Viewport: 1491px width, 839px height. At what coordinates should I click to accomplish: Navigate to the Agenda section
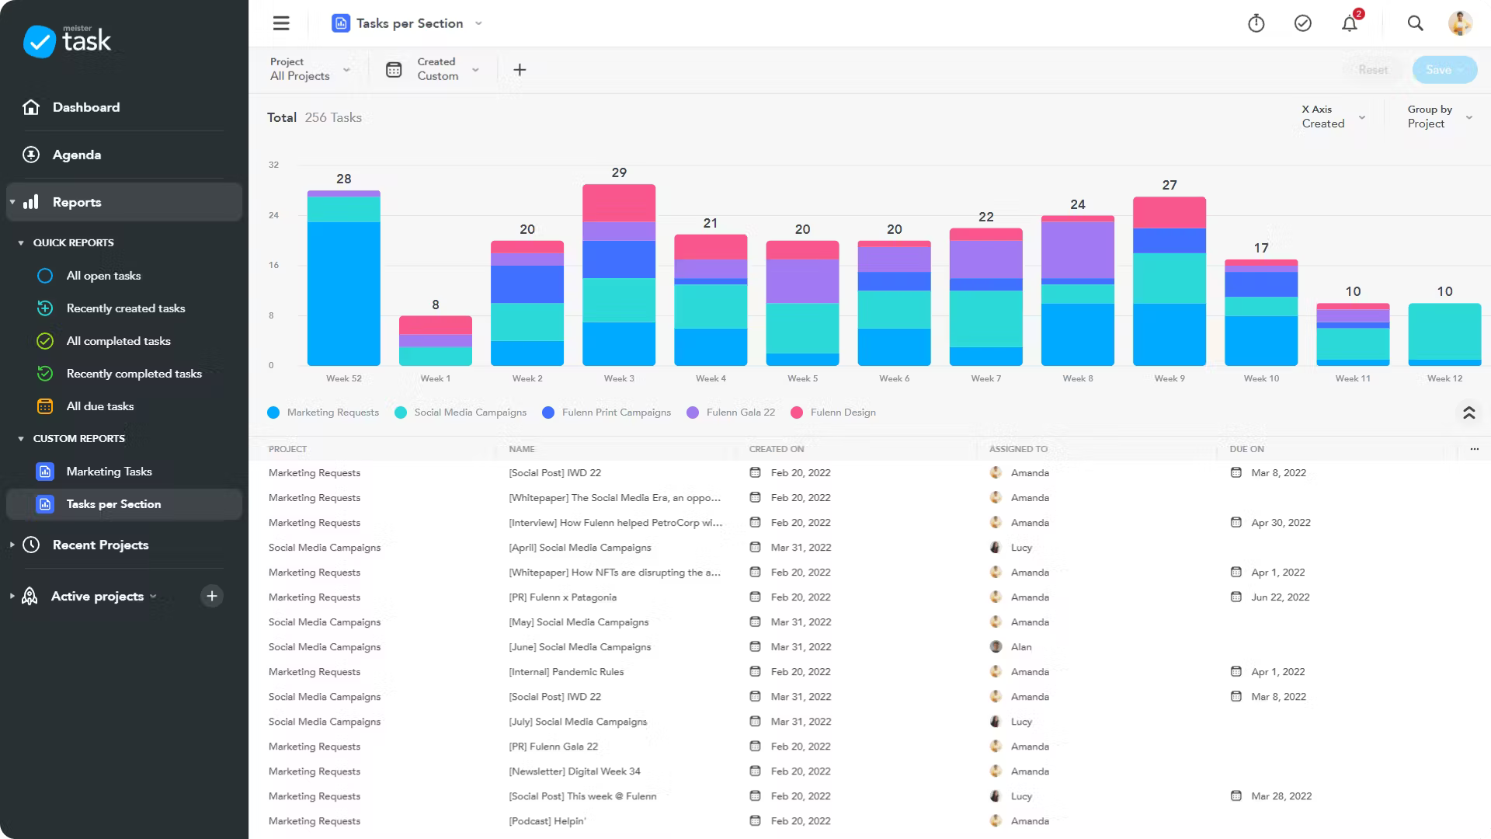tap(76, 155)
